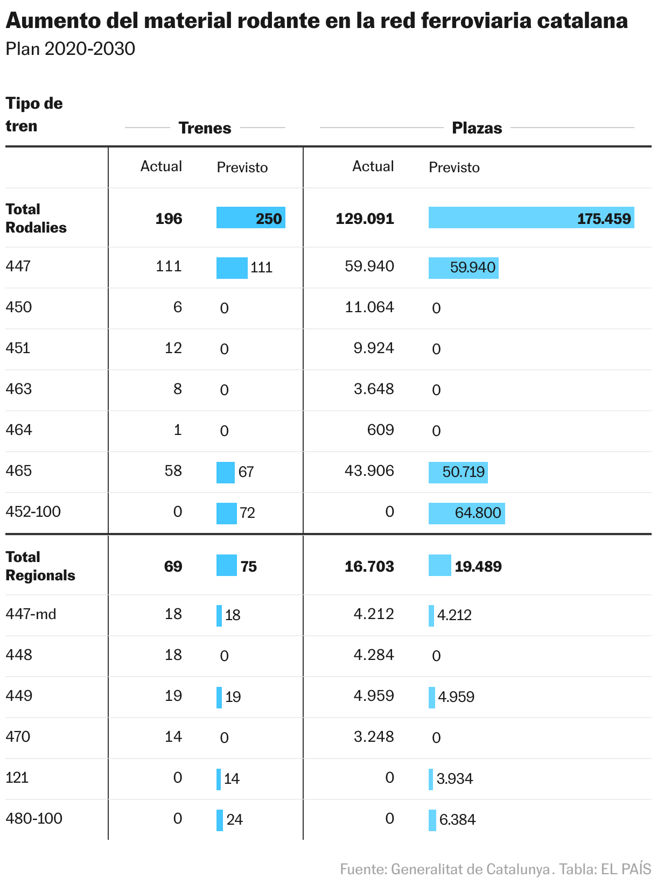Viewport: 657px width, 885px height.
Task: Click the 175.459 plazas bar
Action: click(x=532, y=217)
